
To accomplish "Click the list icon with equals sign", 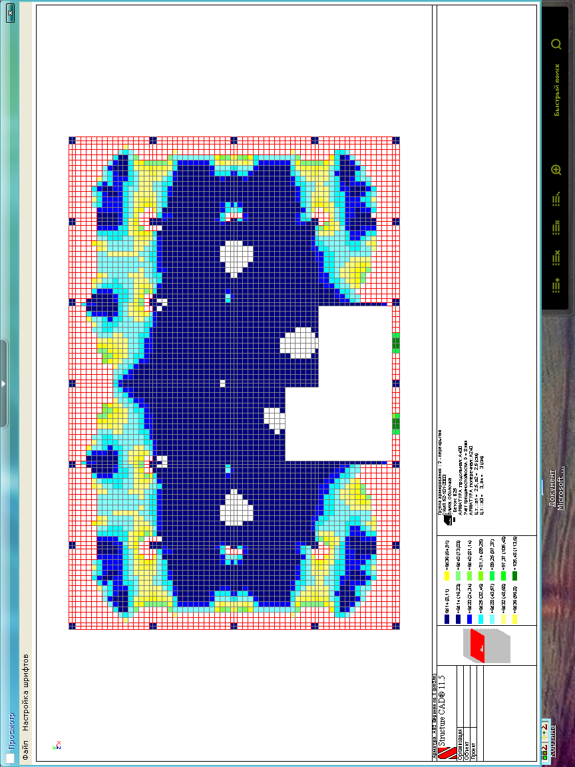I will point(556,228).
